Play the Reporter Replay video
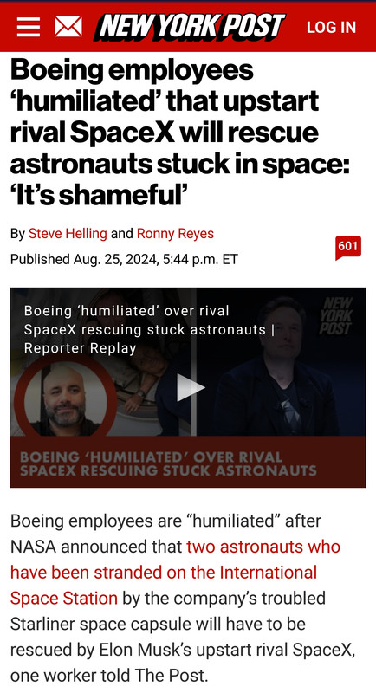Viewport: 376px width, 693px height. 190,387
